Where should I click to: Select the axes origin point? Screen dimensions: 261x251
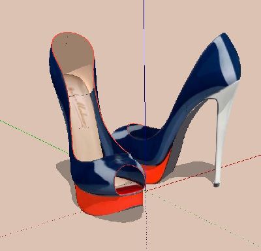[146, 191]
